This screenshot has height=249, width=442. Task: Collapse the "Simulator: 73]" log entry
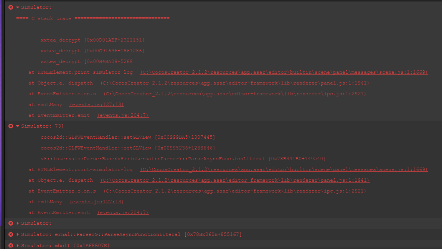(18, 126)
